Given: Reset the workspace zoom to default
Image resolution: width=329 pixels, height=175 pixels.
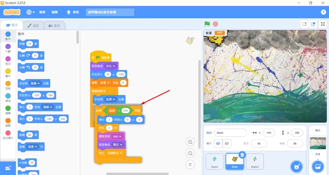Looking at the screenshot, I should [x=190, y=164].
